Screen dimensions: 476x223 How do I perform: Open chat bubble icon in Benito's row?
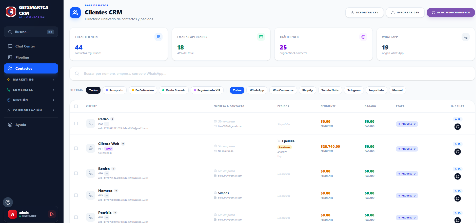pos(458,177)
